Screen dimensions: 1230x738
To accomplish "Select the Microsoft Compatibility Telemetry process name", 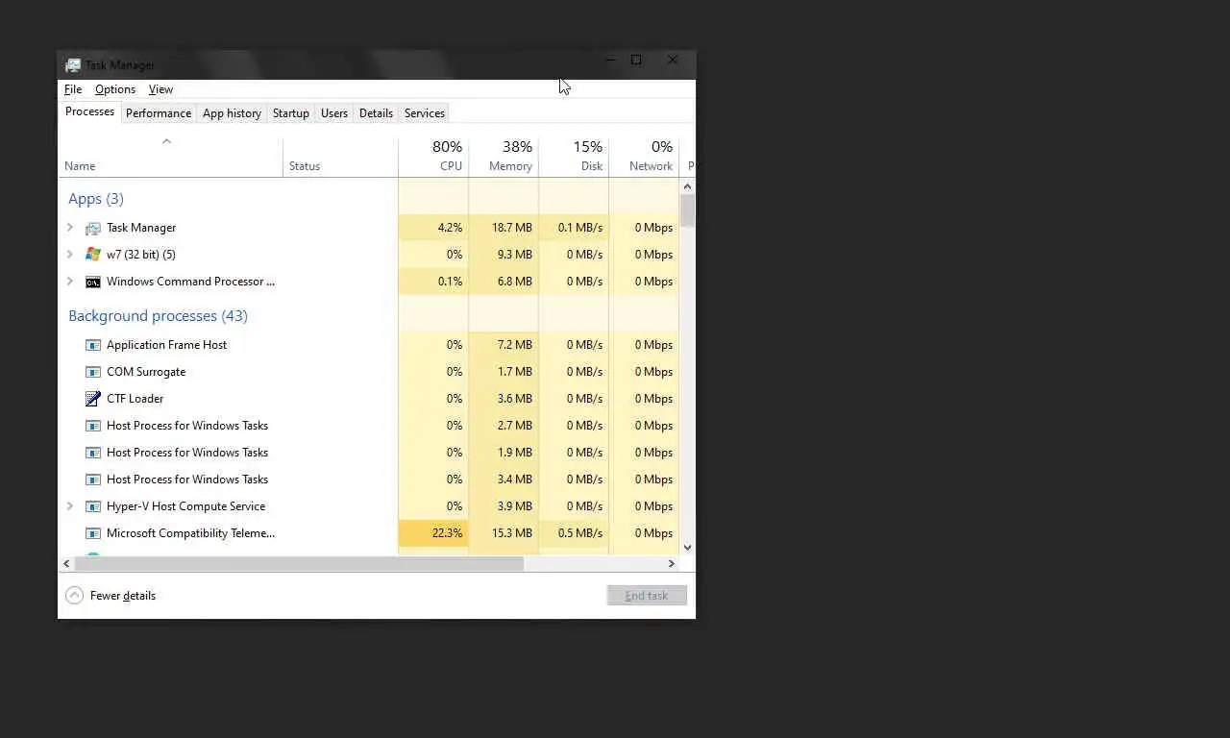I will [190, 533].
